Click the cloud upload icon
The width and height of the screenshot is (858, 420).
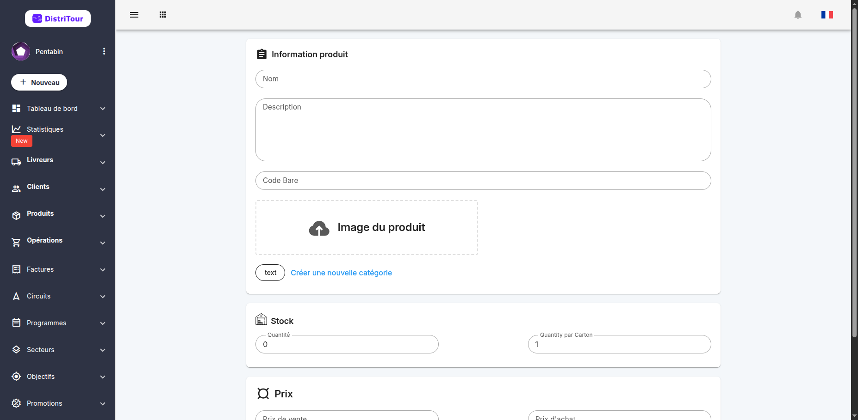(319, 228)
